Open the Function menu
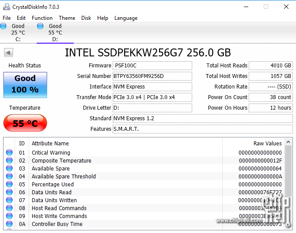This screenshot has width=296, height=233. (x=42, y=18)
